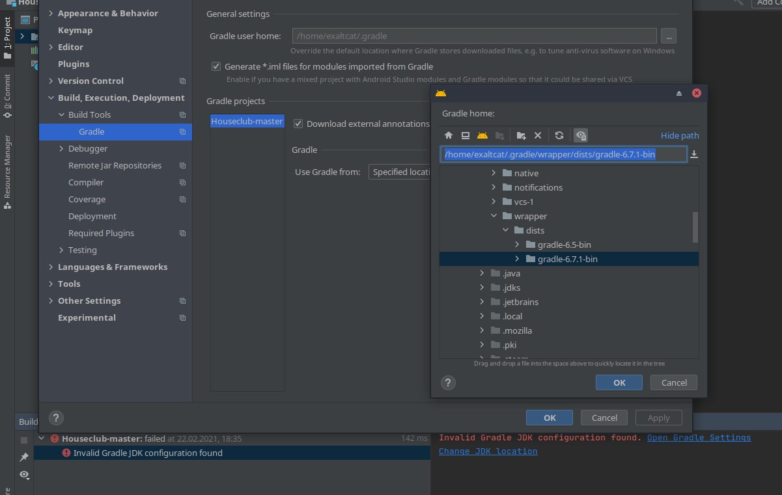
Task: Expand the Testing settings node
Action: click(61, 250)
